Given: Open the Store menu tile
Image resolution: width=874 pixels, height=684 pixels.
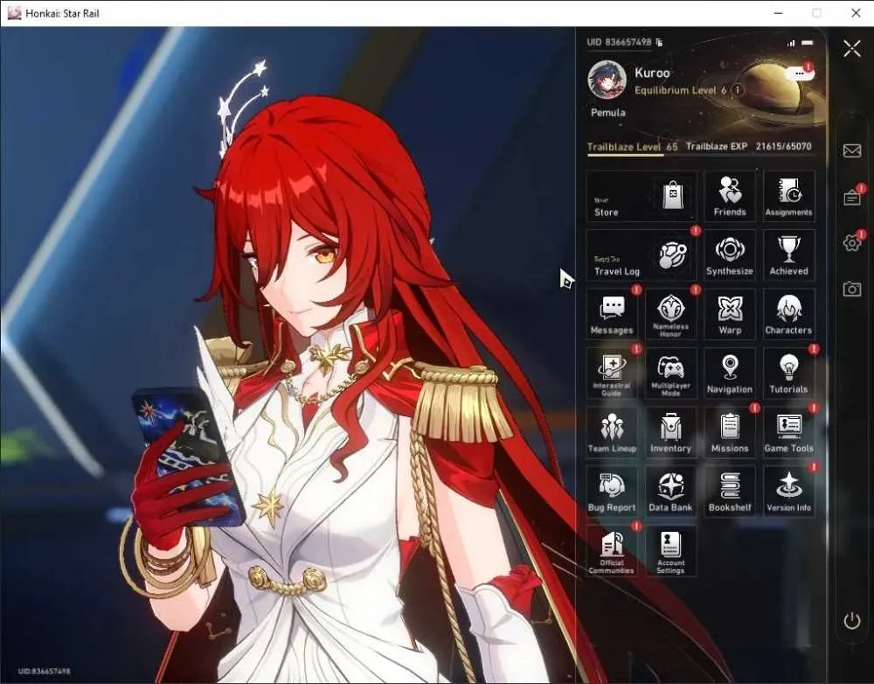Looking at the screenshot, I should (x=641, y=197).
